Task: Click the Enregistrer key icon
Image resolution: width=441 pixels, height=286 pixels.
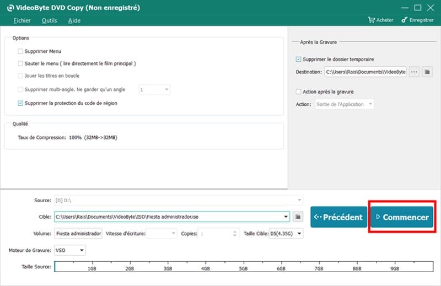Action: click(405, 20)
